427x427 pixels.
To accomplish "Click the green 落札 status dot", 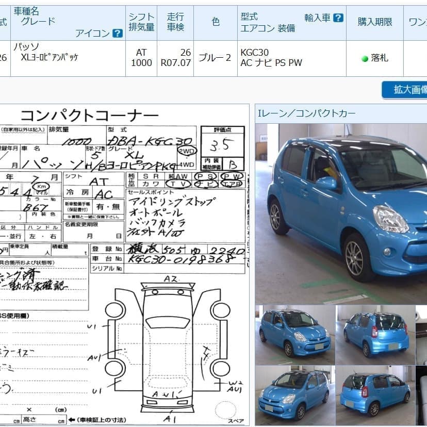I will tap(365, 59).
